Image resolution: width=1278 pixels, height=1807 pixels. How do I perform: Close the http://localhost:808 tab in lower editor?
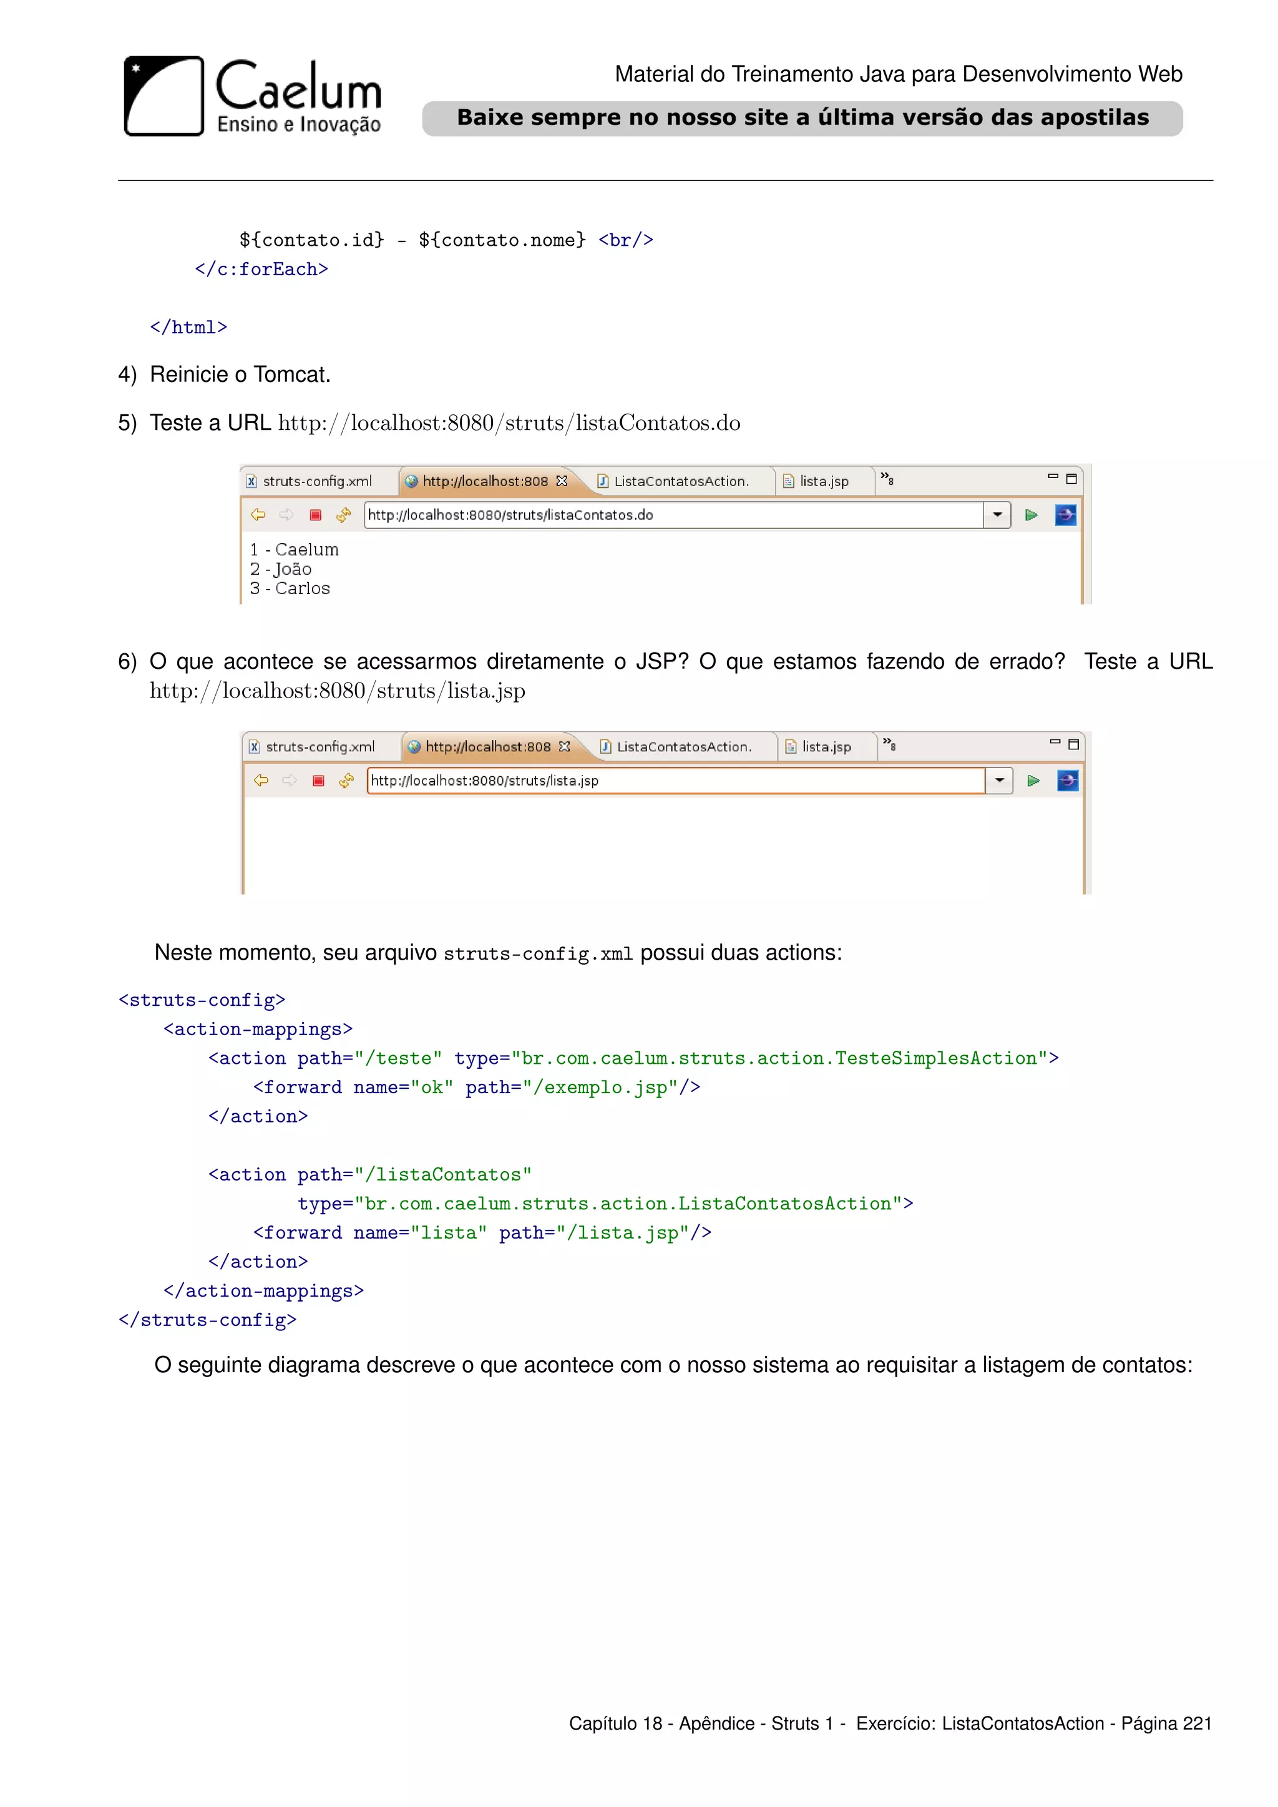pos(564,746)
